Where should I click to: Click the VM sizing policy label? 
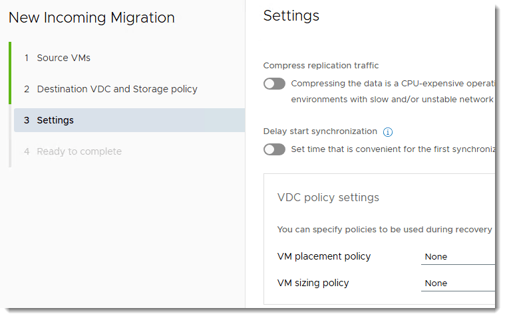(x=313, y=283)
